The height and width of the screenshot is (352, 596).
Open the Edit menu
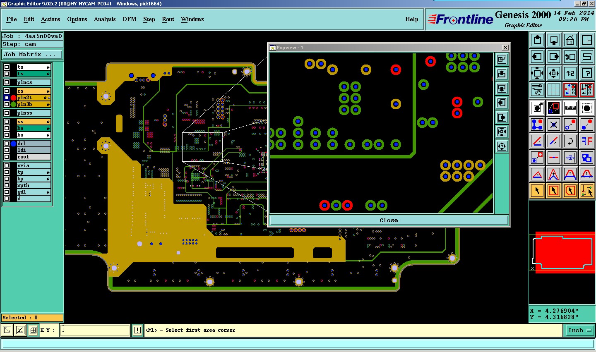(x=29, y=19)
